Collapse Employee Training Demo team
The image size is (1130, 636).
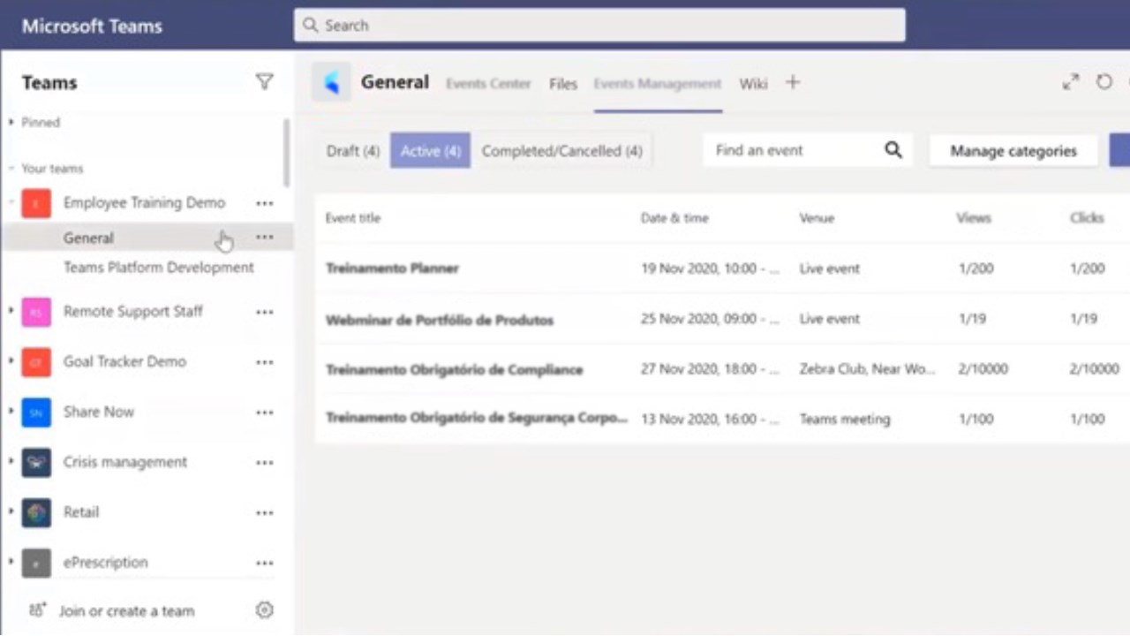click(x=11, y=203)
